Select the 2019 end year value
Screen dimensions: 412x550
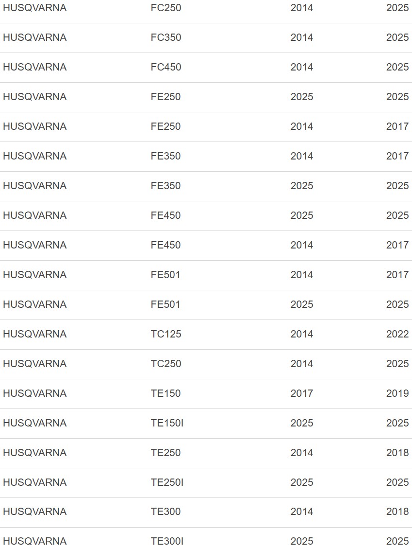pos(397,394)
